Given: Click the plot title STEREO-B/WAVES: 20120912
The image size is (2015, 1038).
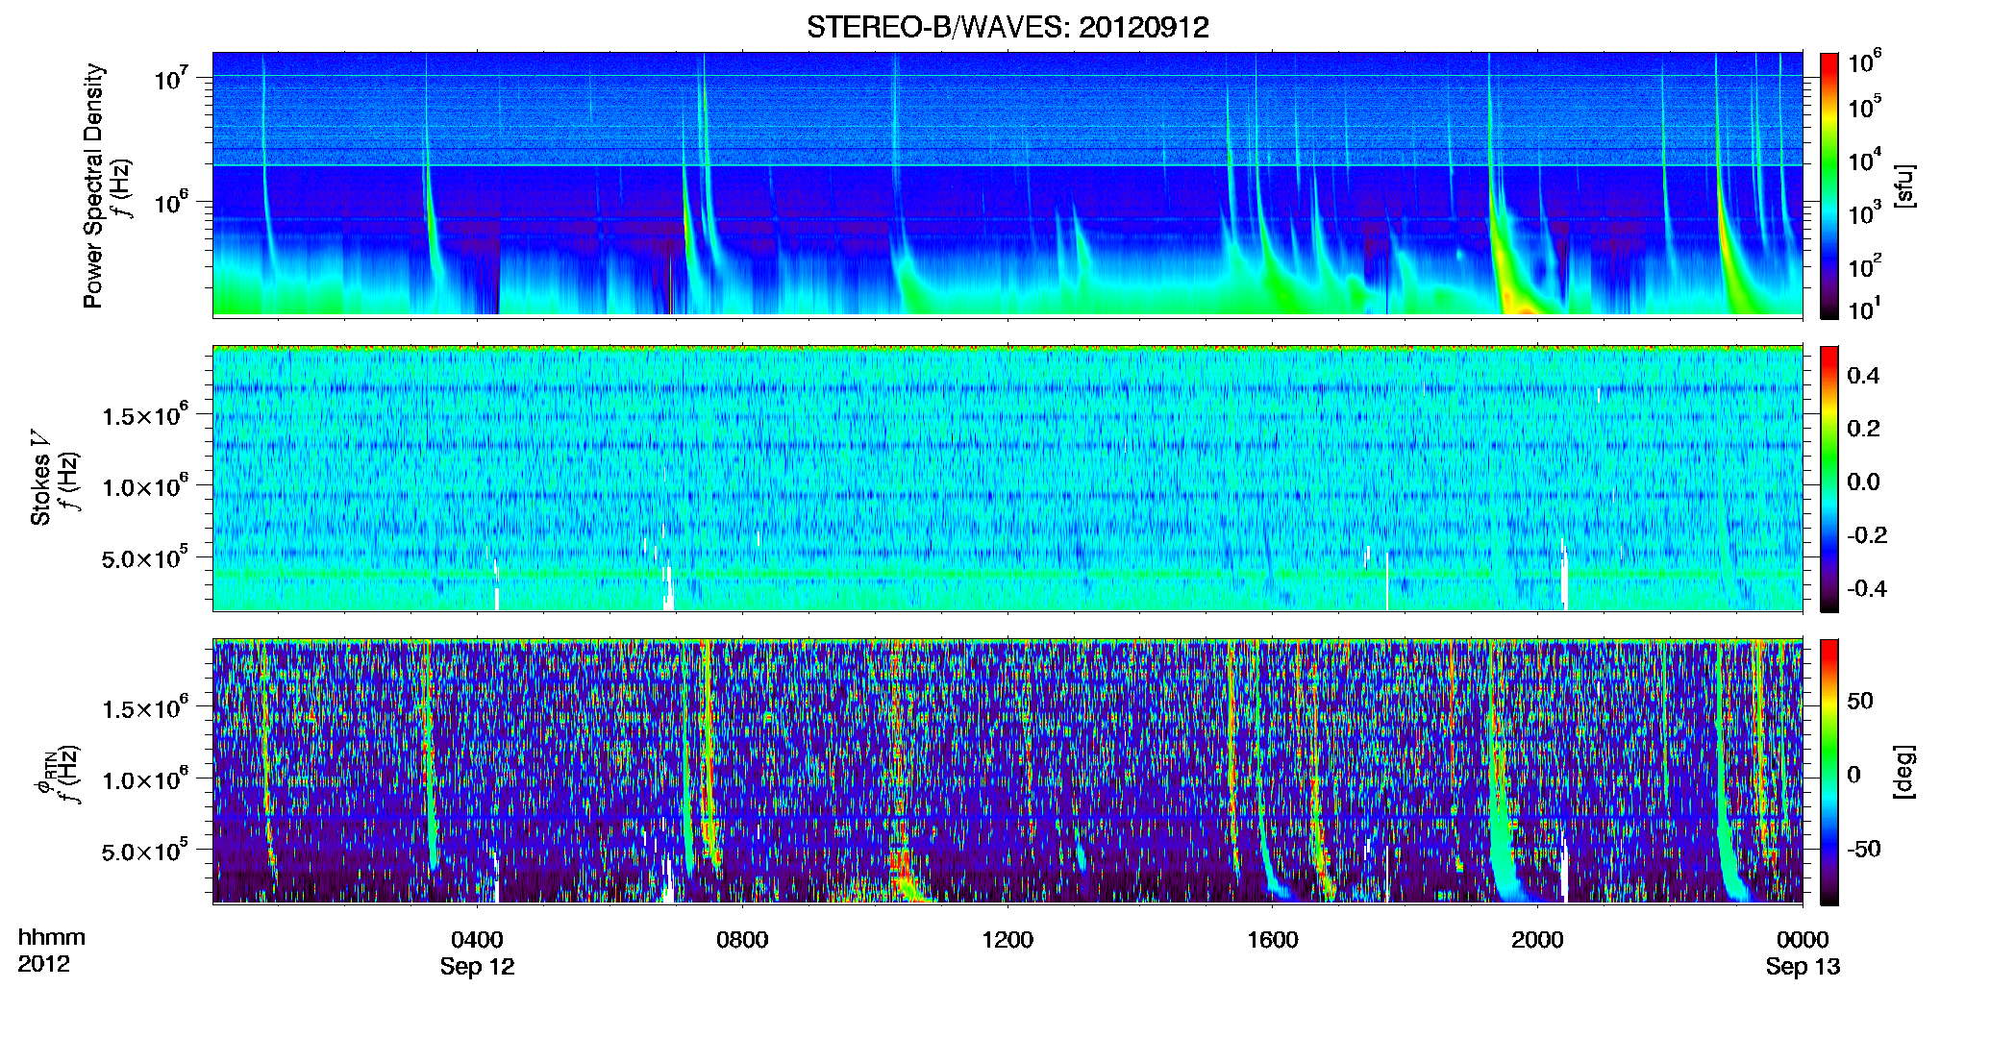Looking at the screenshot, I should pyautogui.click(x=1007, y=27).
